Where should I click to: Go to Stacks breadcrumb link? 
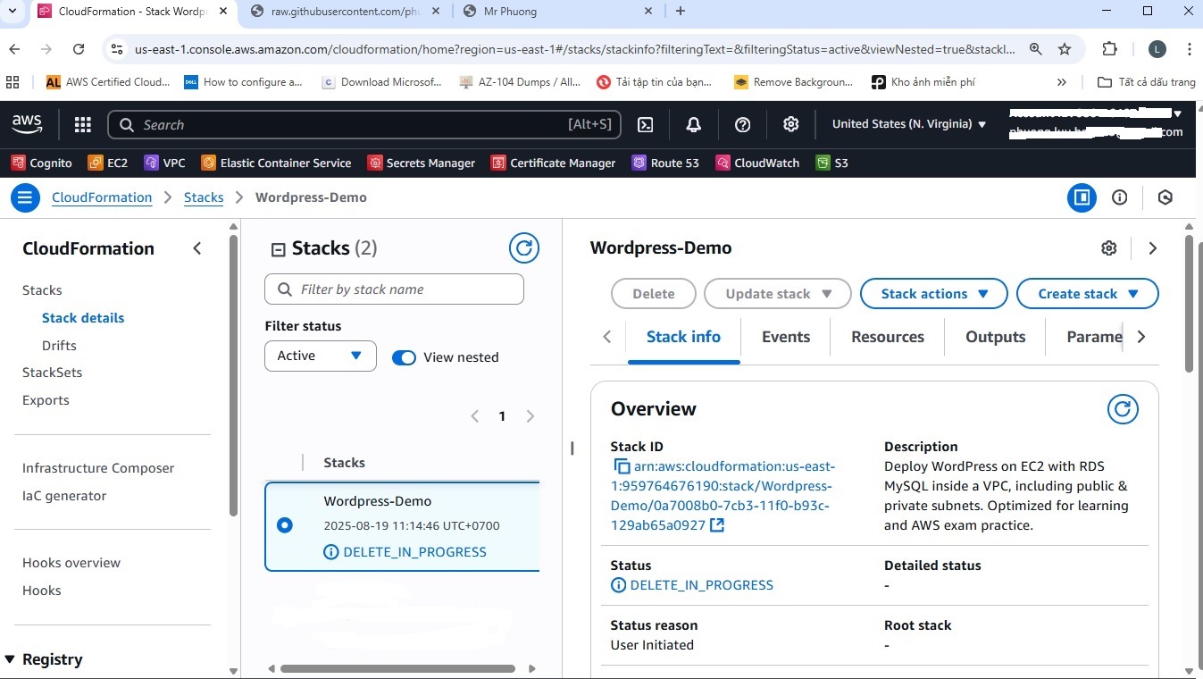coord(204,197)
